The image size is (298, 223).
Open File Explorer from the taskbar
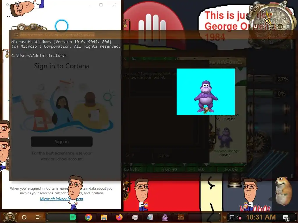104,217
